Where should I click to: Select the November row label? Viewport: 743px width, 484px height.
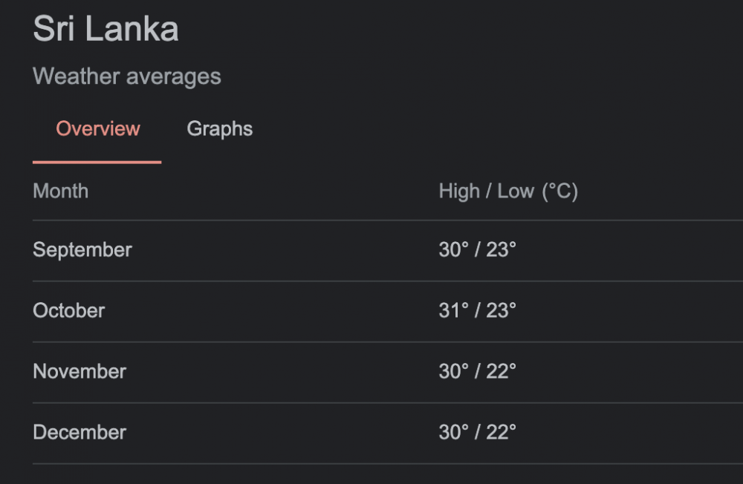tap(80, 372)
